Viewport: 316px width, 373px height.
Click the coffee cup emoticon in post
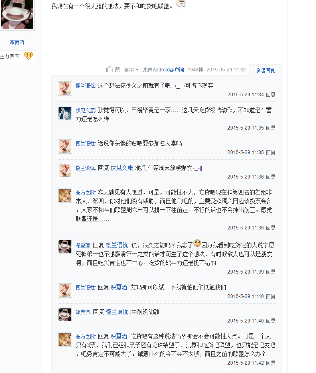(x=181, y=3)
